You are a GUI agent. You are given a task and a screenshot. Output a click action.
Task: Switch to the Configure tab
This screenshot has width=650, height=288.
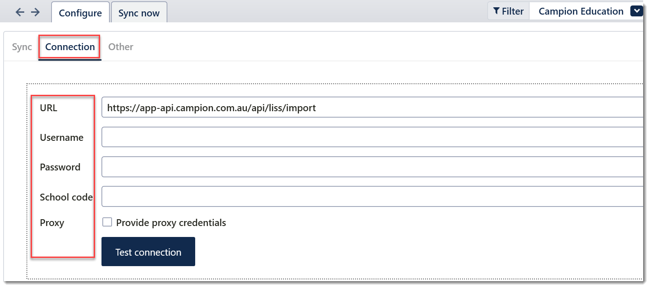pyautogui.click(x=80, y=13)
